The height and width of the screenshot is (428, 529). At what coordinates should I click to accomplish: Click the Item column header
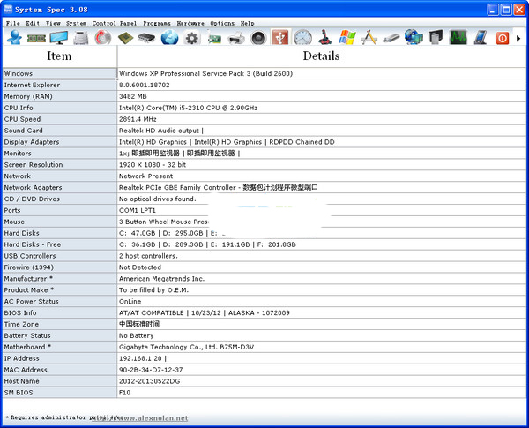click(59, 56)
